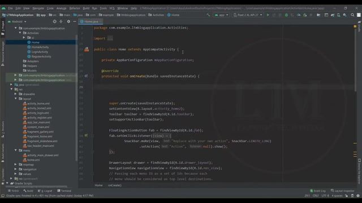Open the SDK Manager icon in toolbar
This screenshot has width=362, height=203.
pyautogui.click(x=344, y=15)
